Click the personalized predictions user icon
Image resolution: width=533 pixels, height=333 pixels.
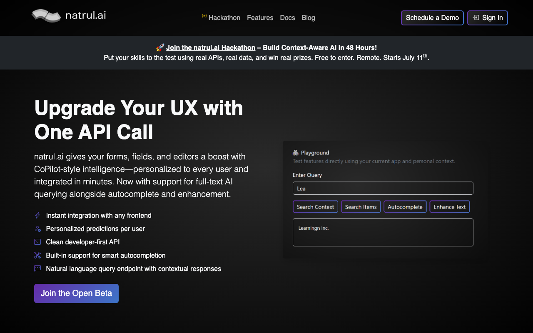(37, 229)
